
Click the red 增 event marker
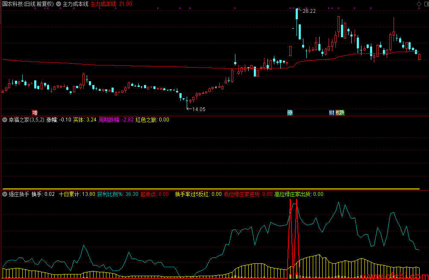(35, 112)
